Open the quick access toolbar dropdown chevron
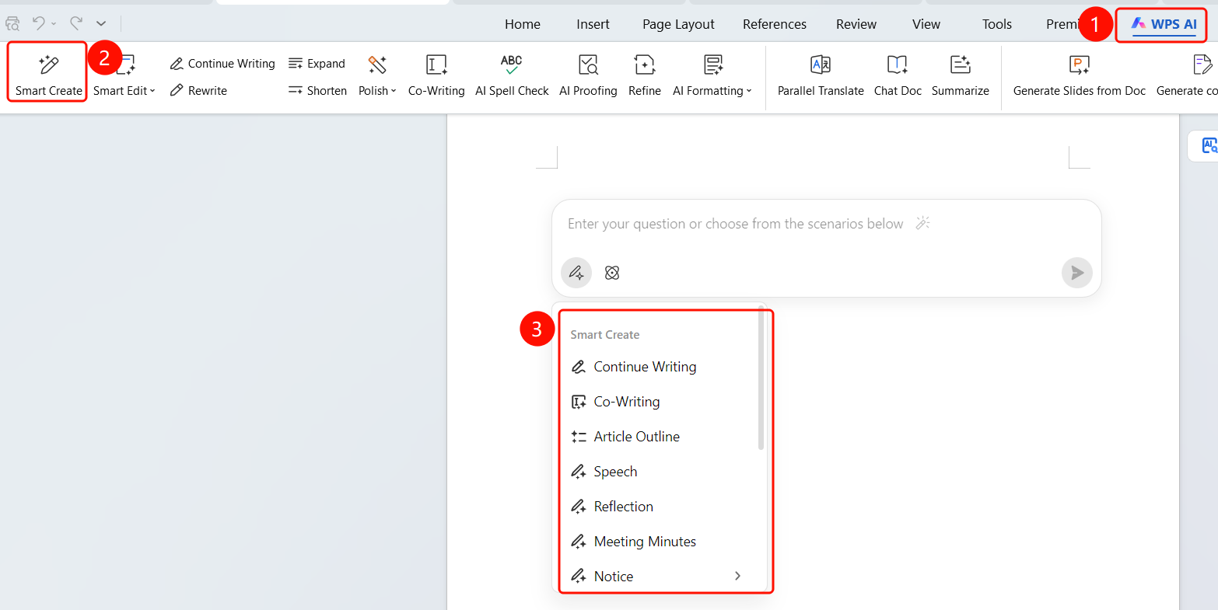Viewport: 1218px width, 610px height. pyautogui.click(x=101, y=24)
